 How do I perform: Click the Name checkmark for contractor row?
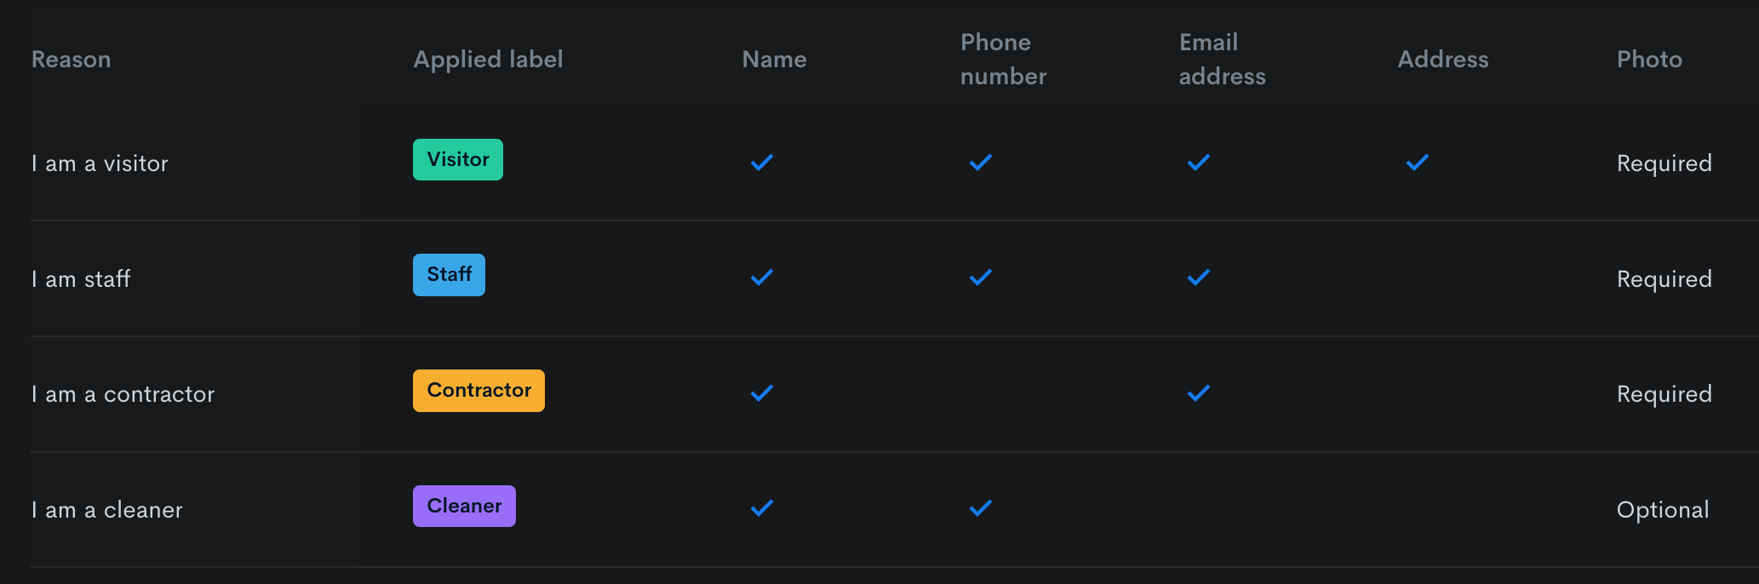click(762, 392)
